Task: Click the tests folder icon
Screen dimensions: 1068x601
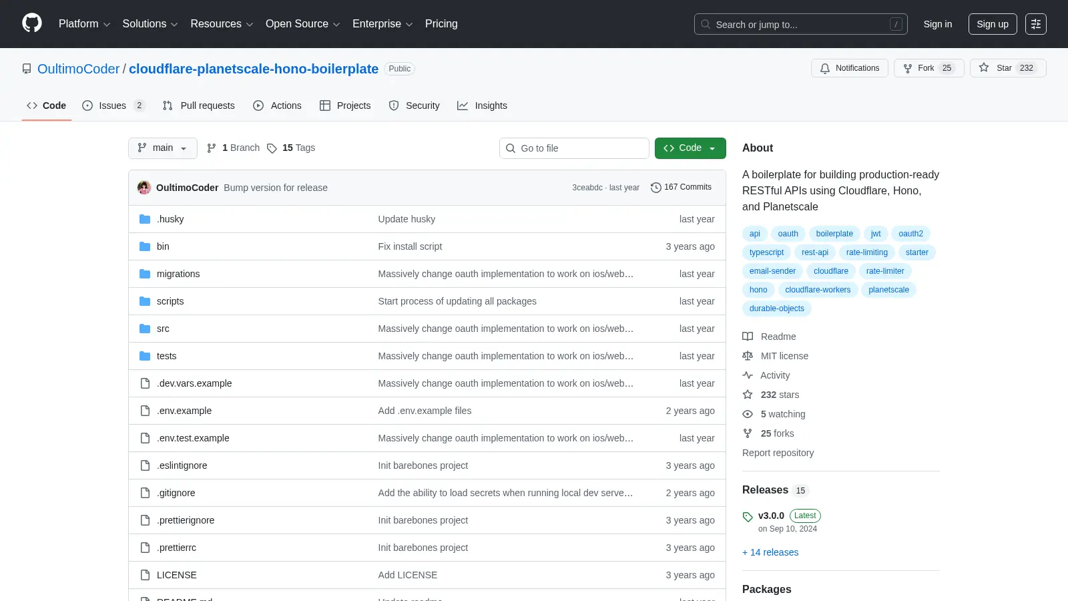Action: [x=145, y=356]
